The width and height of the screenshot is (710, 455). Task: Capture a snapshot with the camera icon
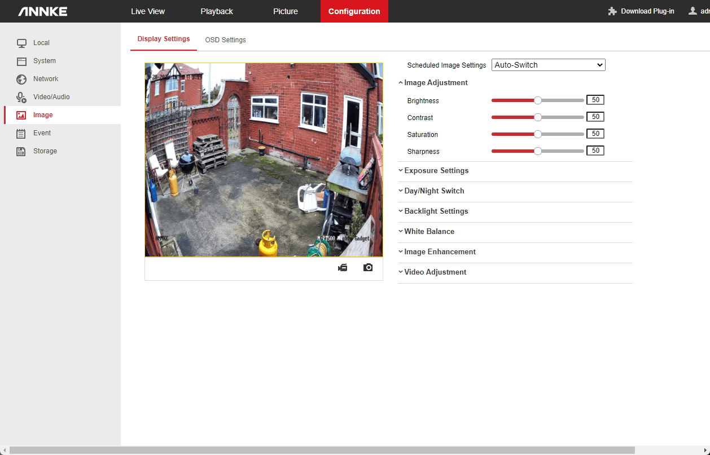[368, 268]
